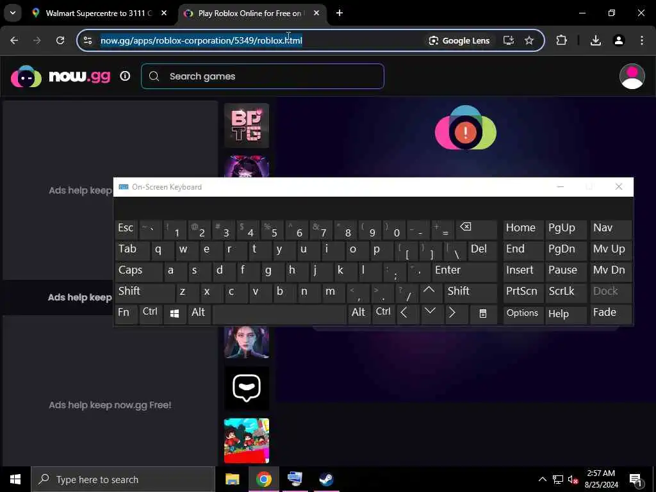656x492 pixels.
Task: Search image with Google Lens
Action: point(459,40)
